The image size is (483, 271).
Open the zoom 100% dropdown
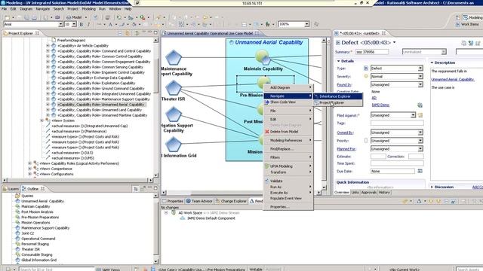(x=307, y=24)
